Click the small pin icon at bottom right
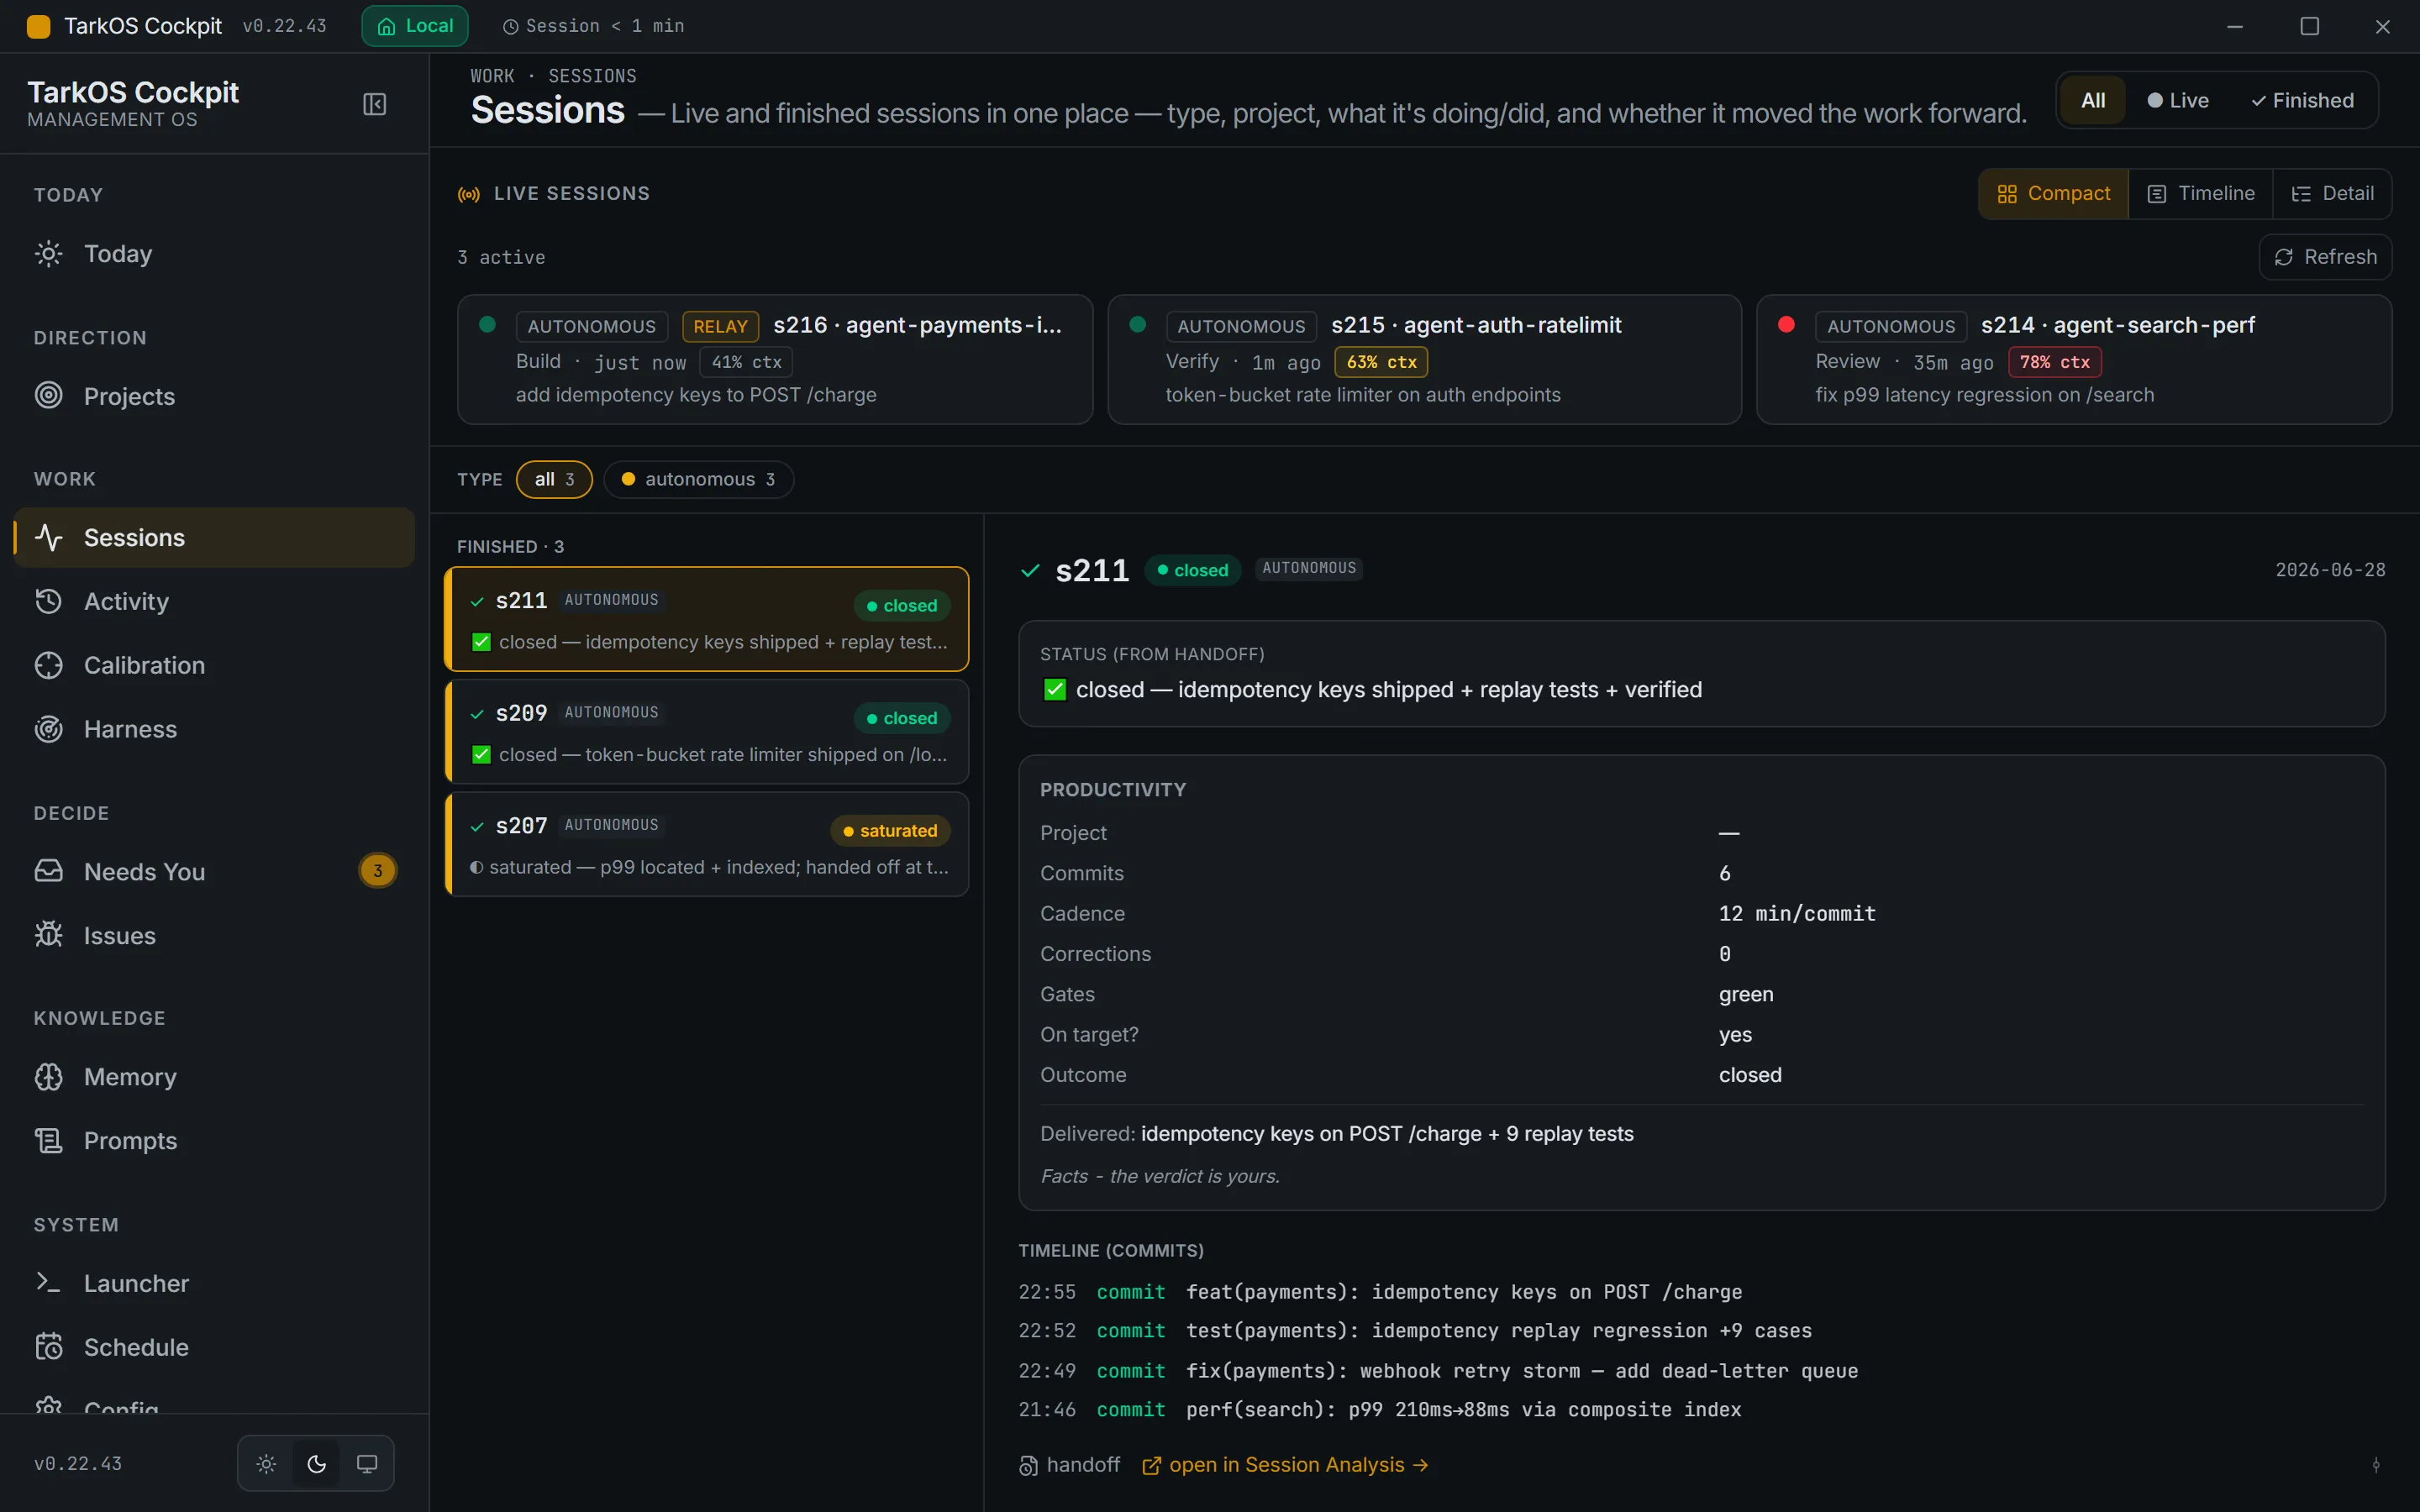This screenshot has width=2420, height=1512. tap(2376, 1465)
